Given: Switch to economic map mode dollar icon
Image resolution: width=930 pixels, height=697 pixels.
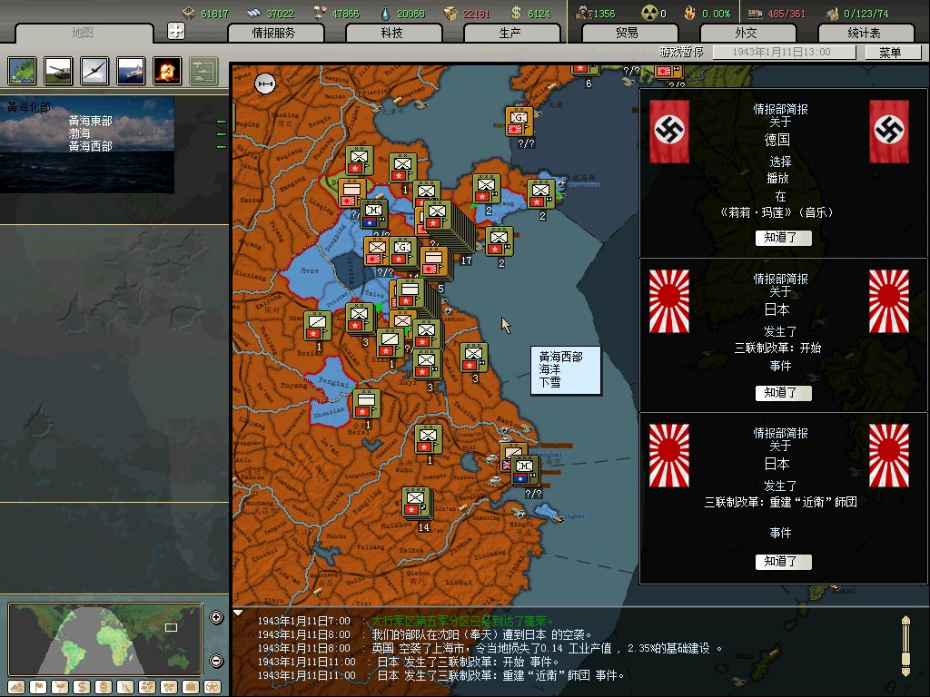Looking at the screenshot, I should pyautogui.click(x=82, y=687).
